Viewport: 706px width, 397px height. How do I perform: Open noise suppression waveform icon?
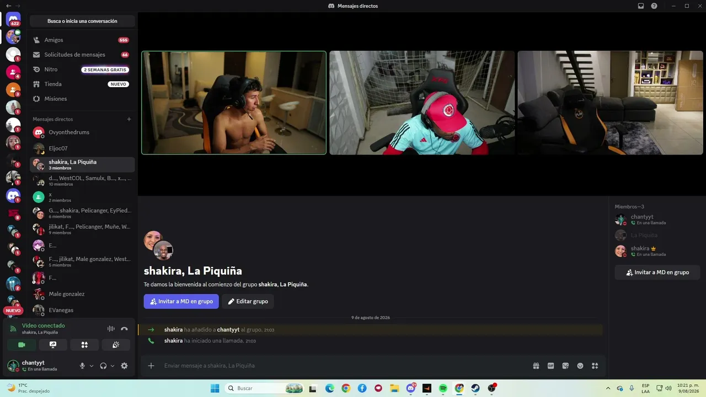[x=111, y=329]
